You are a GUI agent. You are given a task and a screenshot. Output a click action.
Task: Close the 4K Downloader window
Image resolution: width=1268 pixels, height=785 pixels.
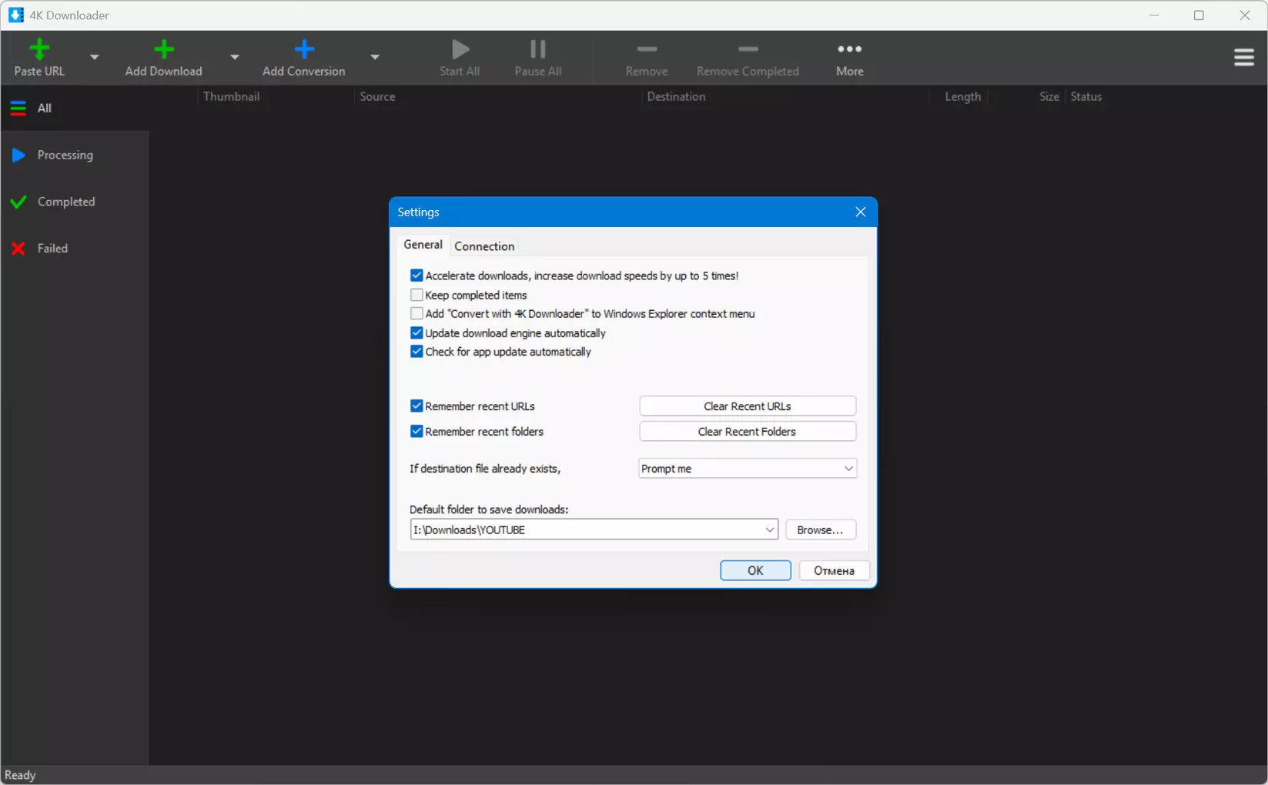[x=1244, y=15]
